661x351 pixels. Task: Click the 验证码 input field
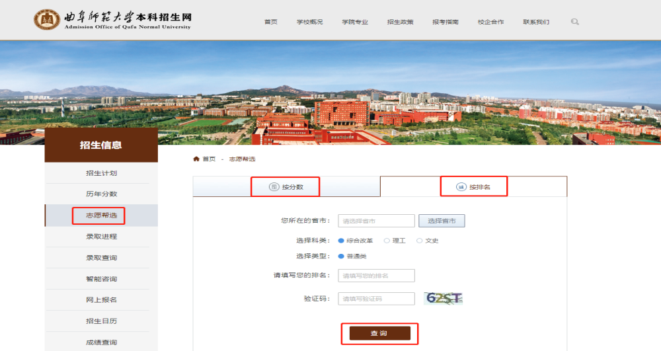(x=376, y=299)
